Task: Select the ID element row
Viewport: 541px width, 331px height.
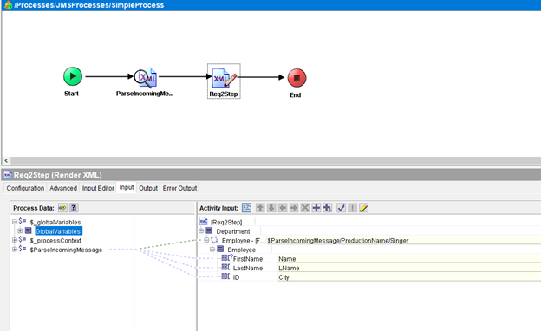Action: point(236,277)
